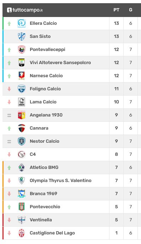141x244 pixels.
Task: Open the Atletico BMG team page
Action: [x=44, y=168]
